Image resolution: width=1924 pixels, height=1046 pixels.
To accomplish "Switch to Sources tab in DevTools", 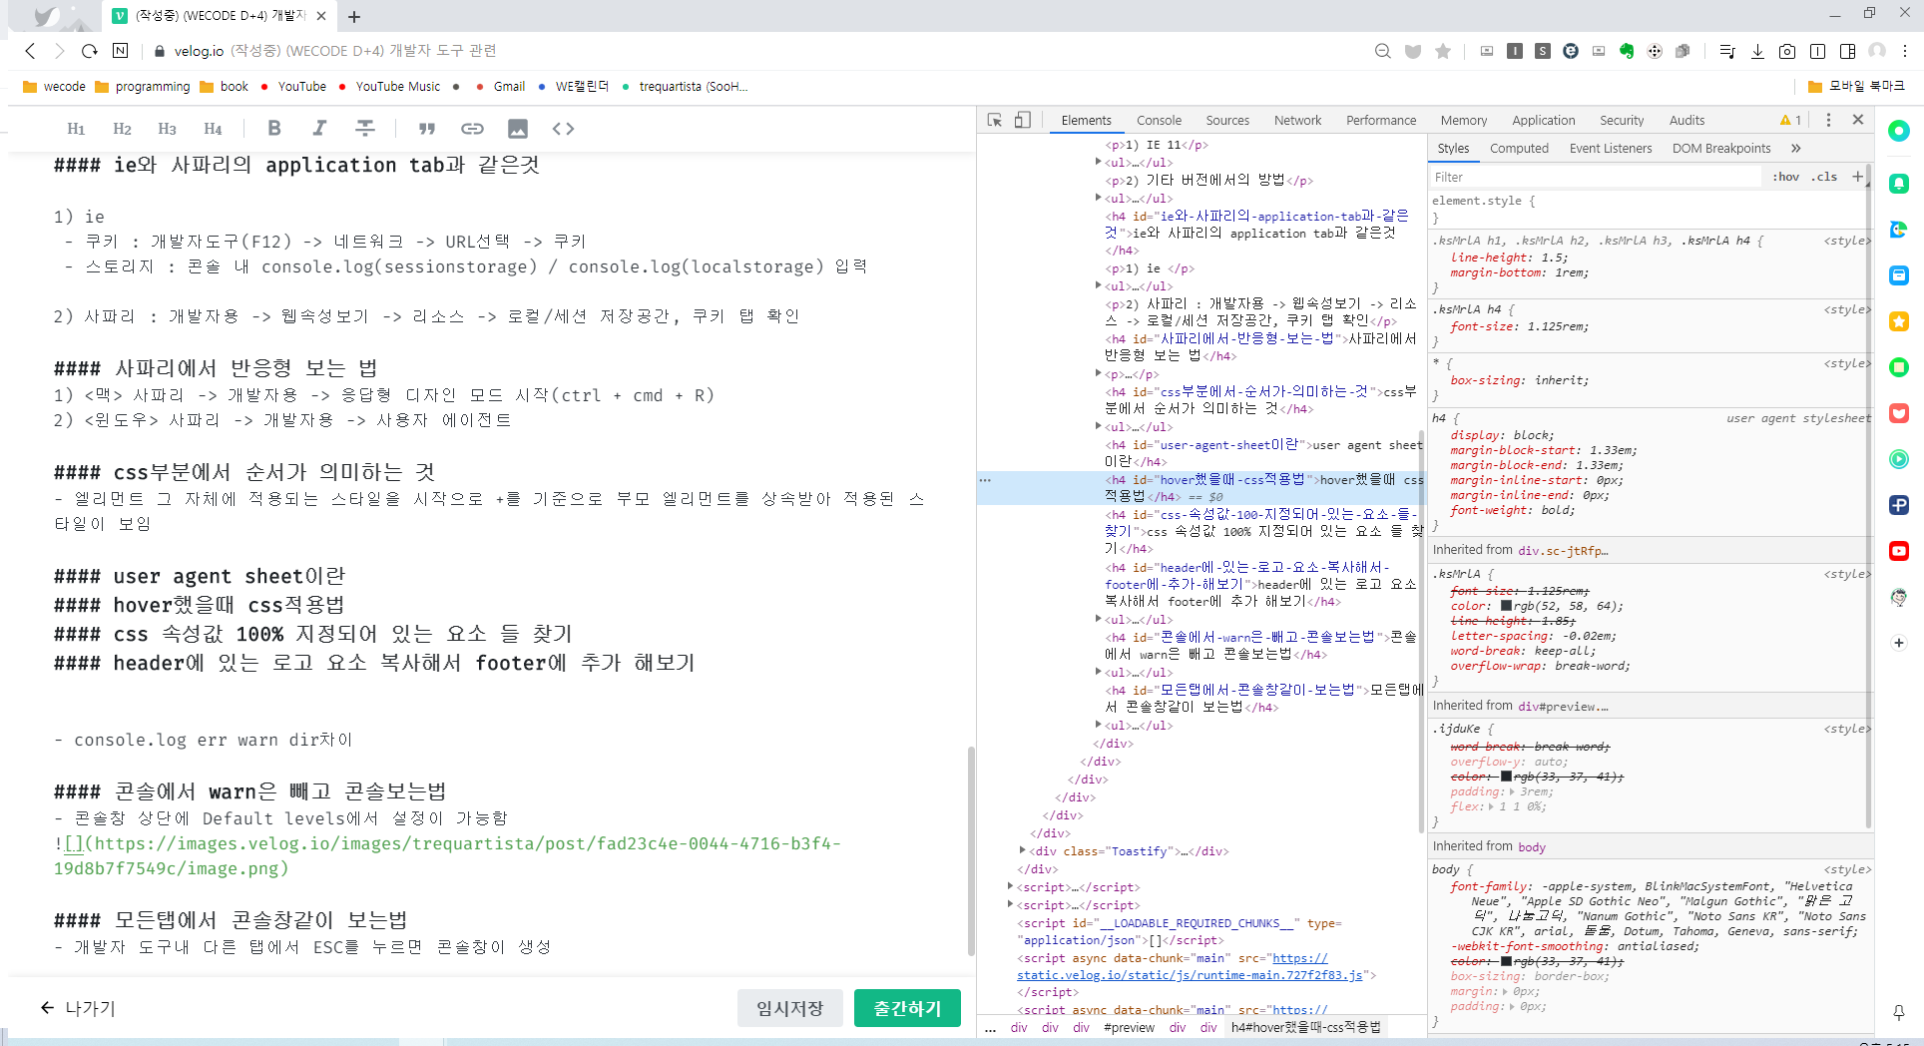I will point(1227,120).
